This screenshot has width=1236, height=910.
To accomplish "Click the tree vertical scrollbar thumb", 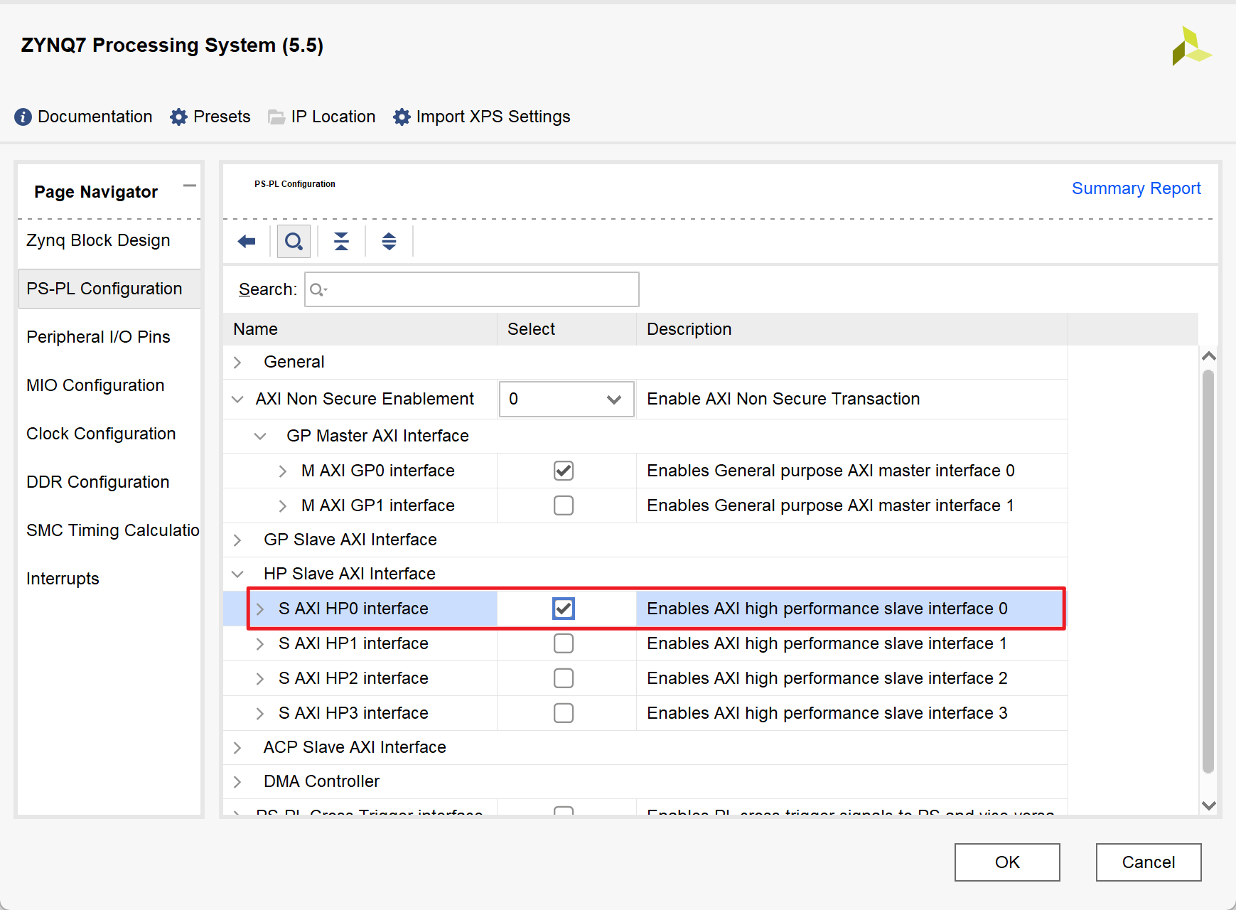I will pos(1208,572).
